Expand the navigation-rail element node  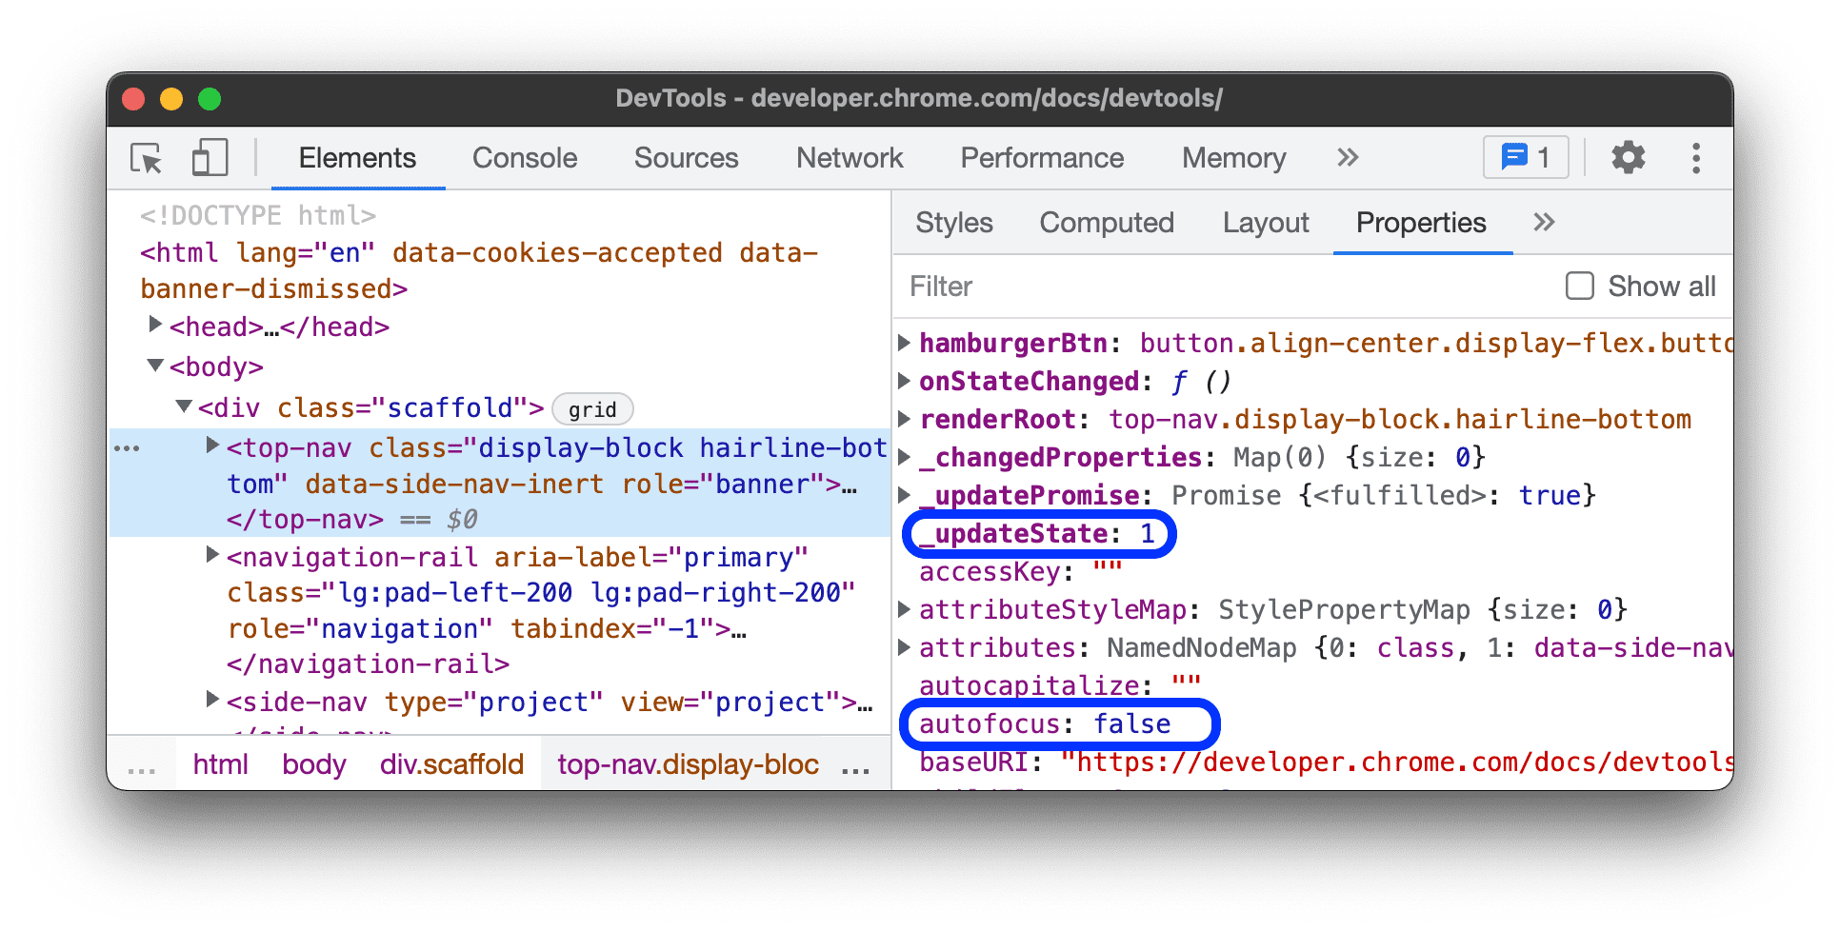click(212, 555)
